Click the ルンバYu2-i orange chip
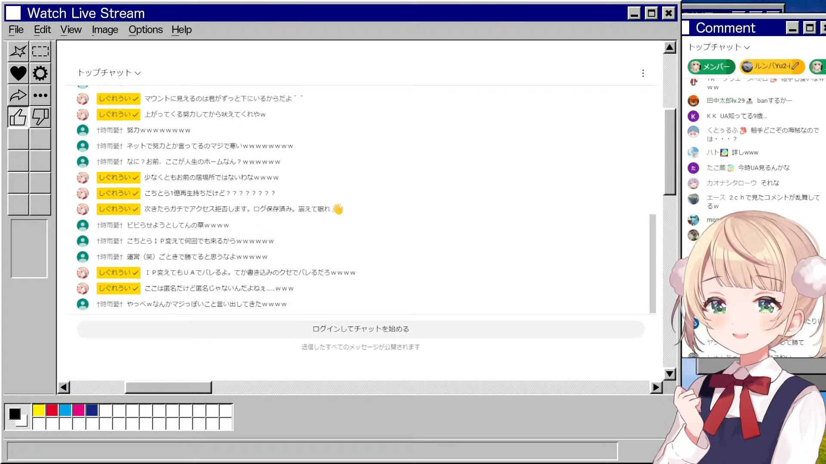Screen dimensions: 826x464 pyautogui.click(x=772, y=66)
